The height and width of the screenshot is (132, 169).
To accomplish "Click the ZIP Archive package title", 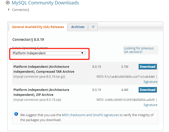I will (41, 92).
